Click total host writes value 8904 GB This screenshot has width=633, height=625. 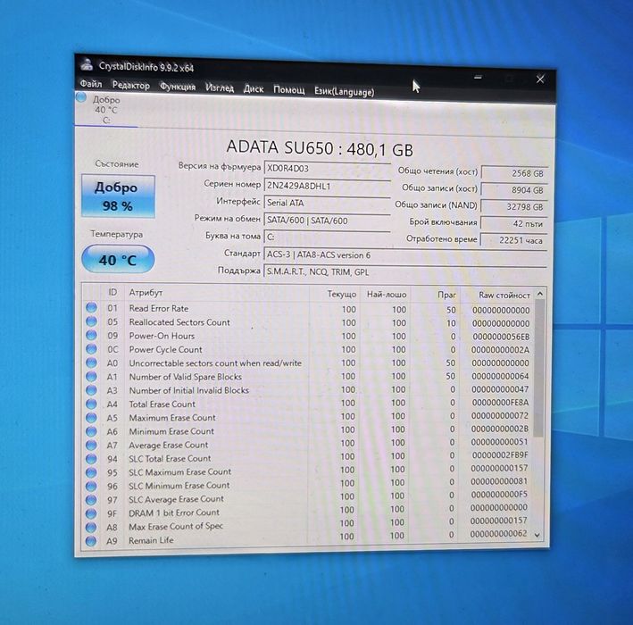point(514,190)
